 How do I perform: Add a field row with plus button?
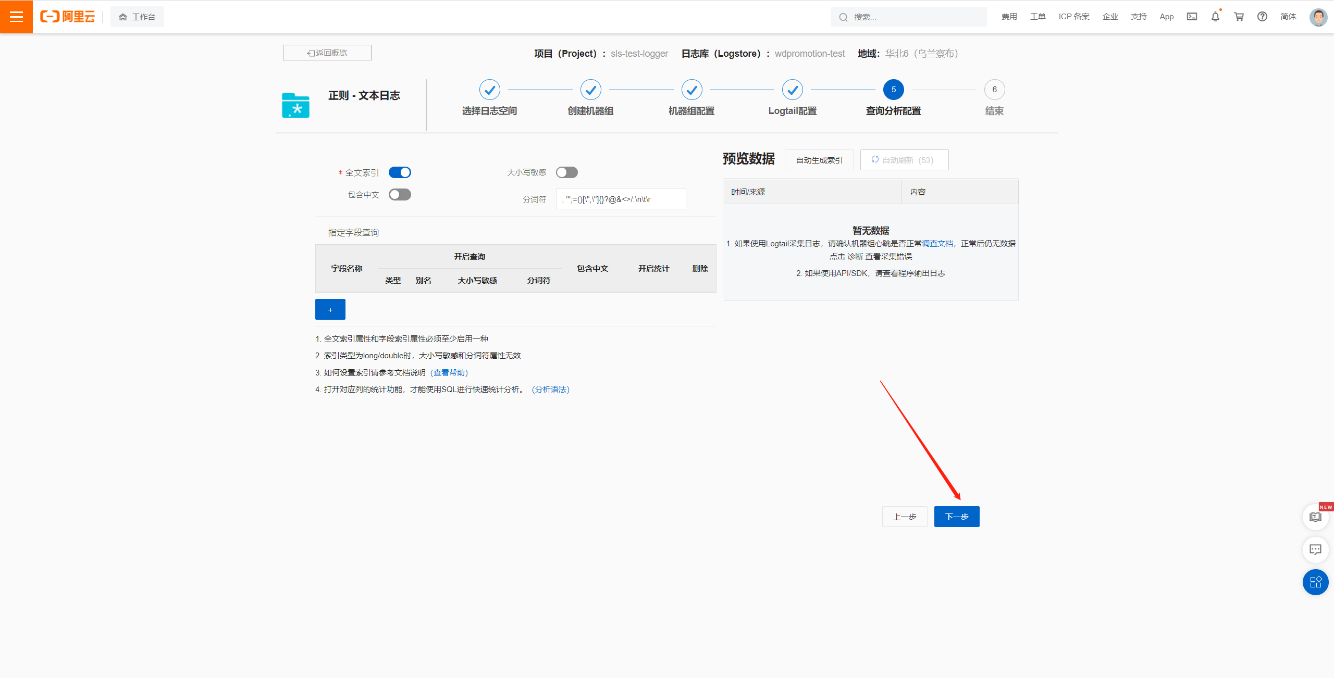tap(330, 309)
